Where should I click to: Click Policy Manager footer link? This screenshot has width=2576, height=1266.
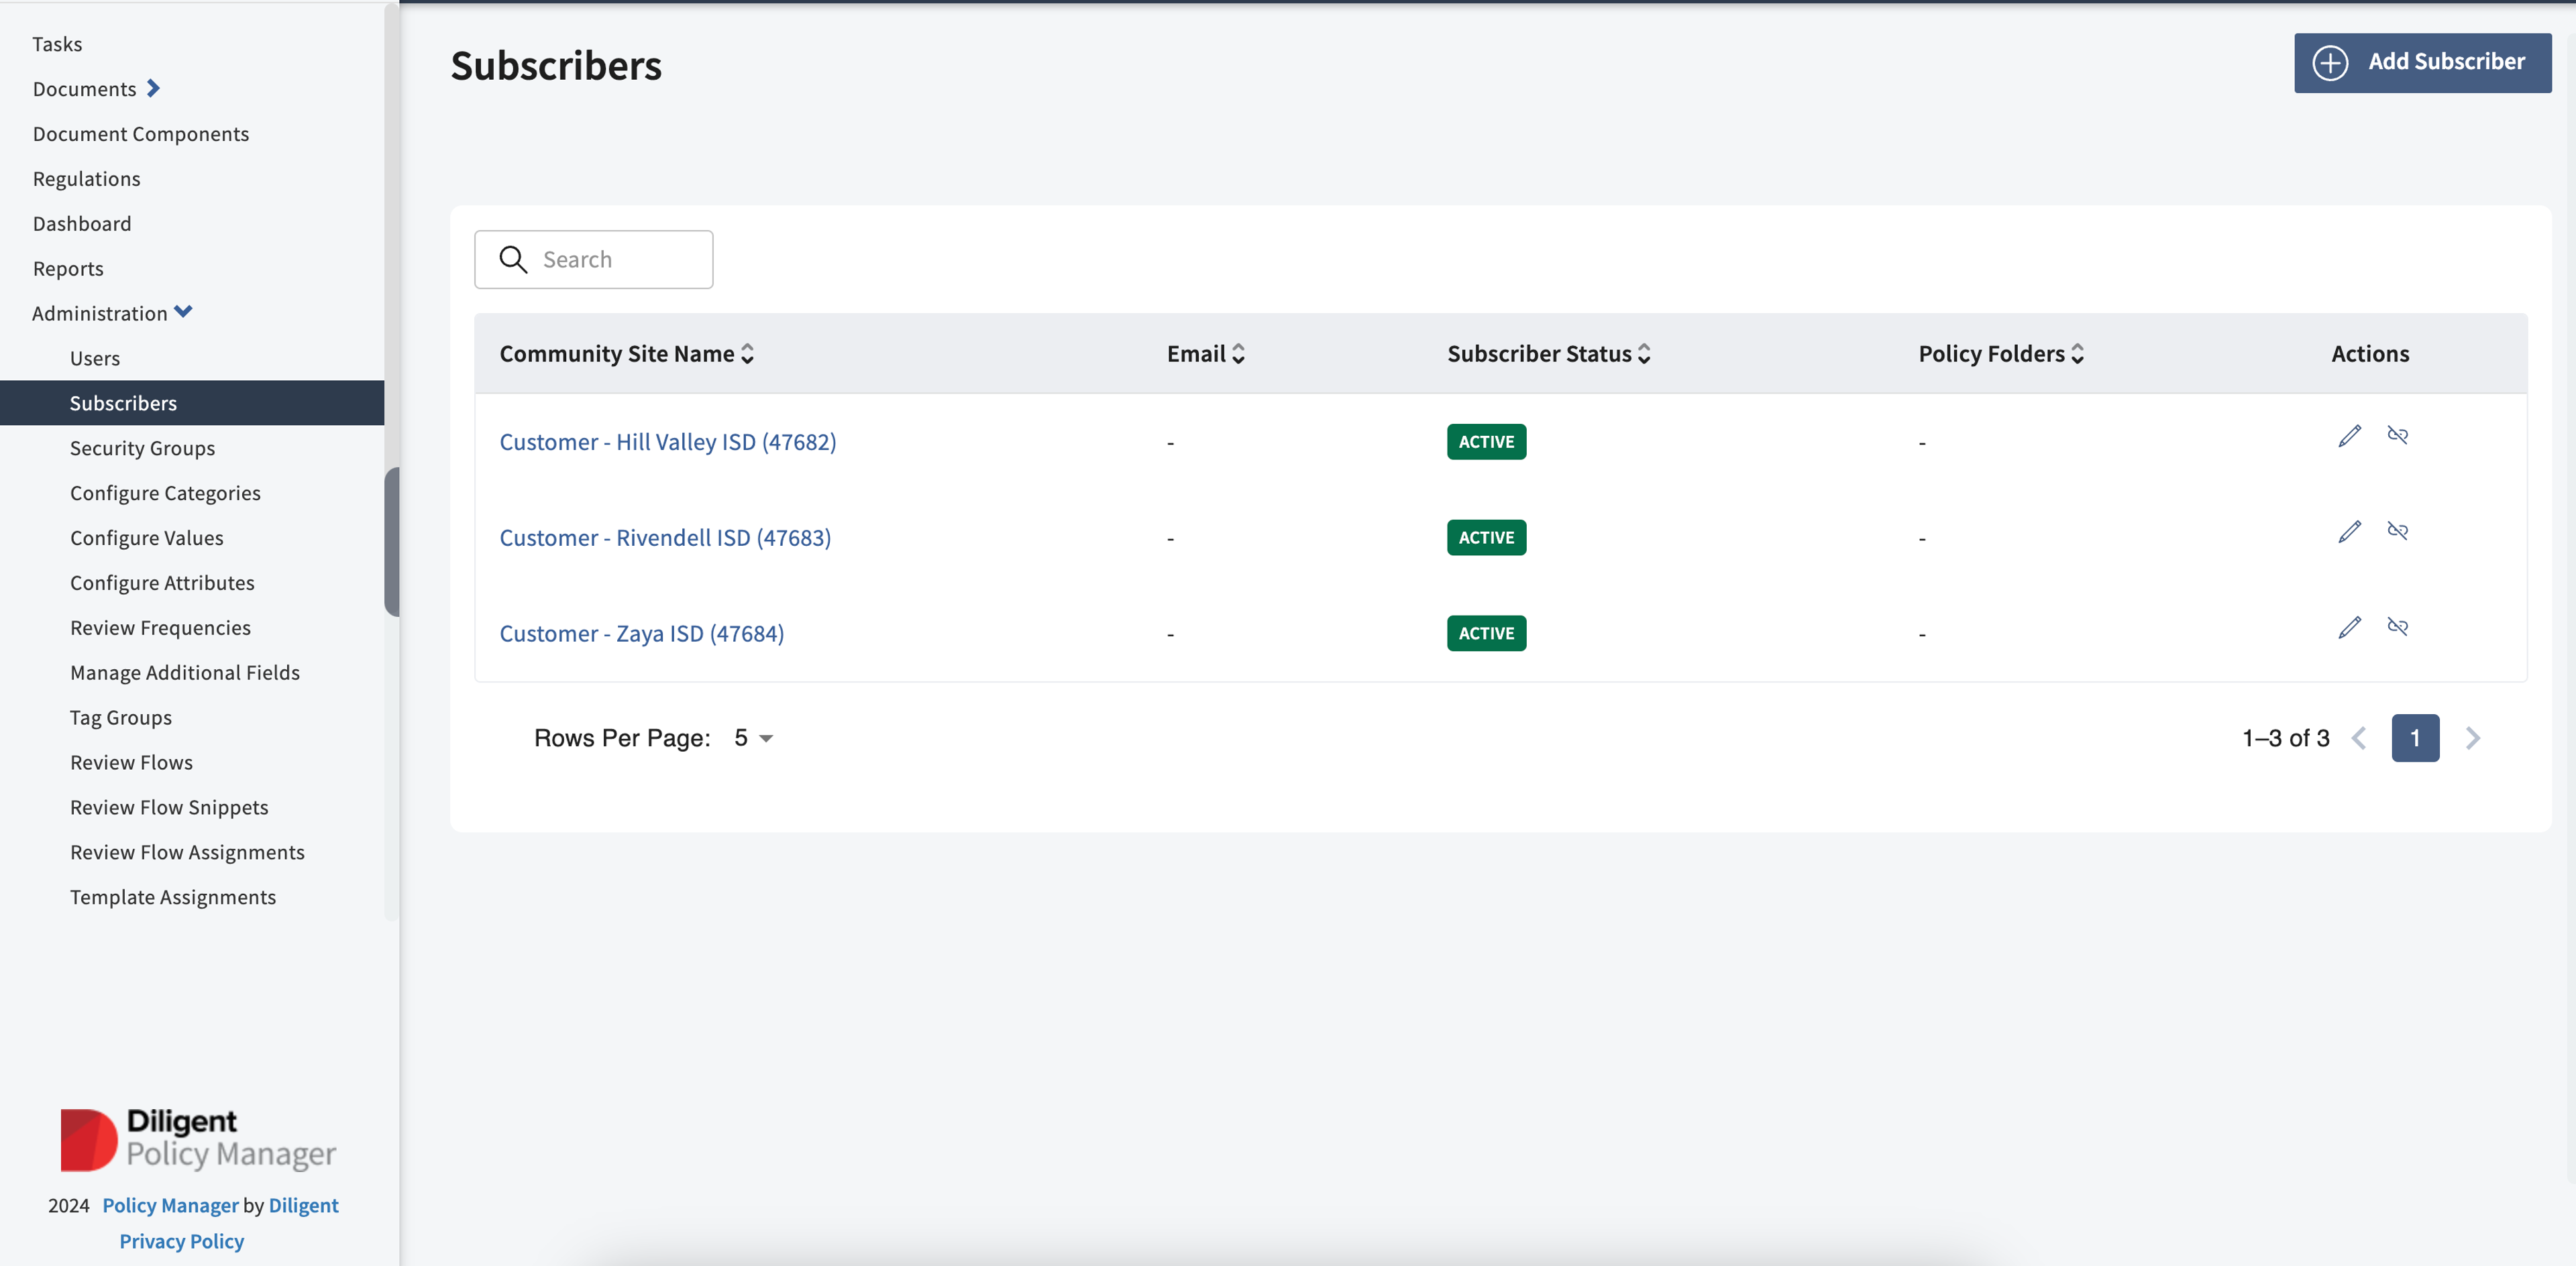[170, 1205]
